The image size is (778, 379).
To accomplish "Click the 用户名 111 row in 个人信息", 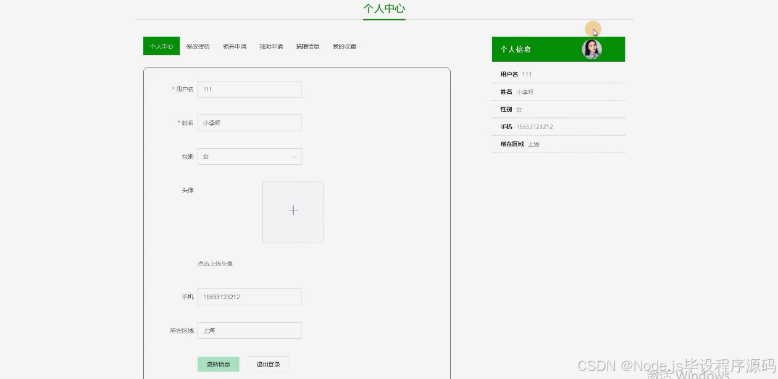I will tap(558, 74).
